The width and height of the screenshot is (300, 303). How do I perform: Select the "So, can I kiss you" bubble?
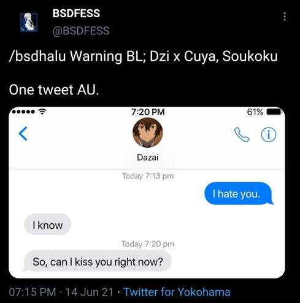tap(98, 261)
